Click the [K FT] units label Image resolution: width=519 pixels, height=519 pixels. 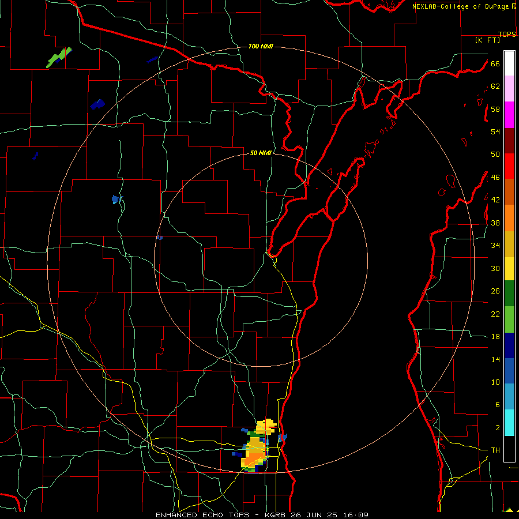point(487,40)
